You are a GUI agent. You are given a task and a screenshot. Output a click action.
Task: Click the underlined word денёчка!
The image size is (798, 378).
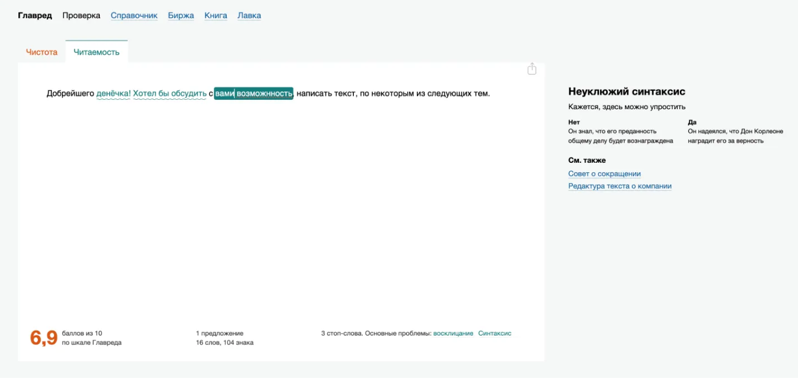click(113, 93)
